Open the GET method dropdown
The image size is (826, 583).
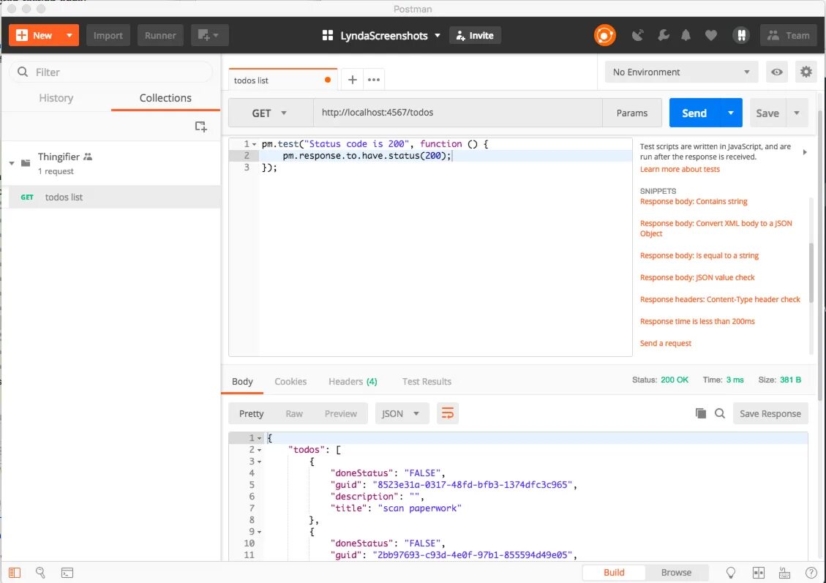(271, 113)
